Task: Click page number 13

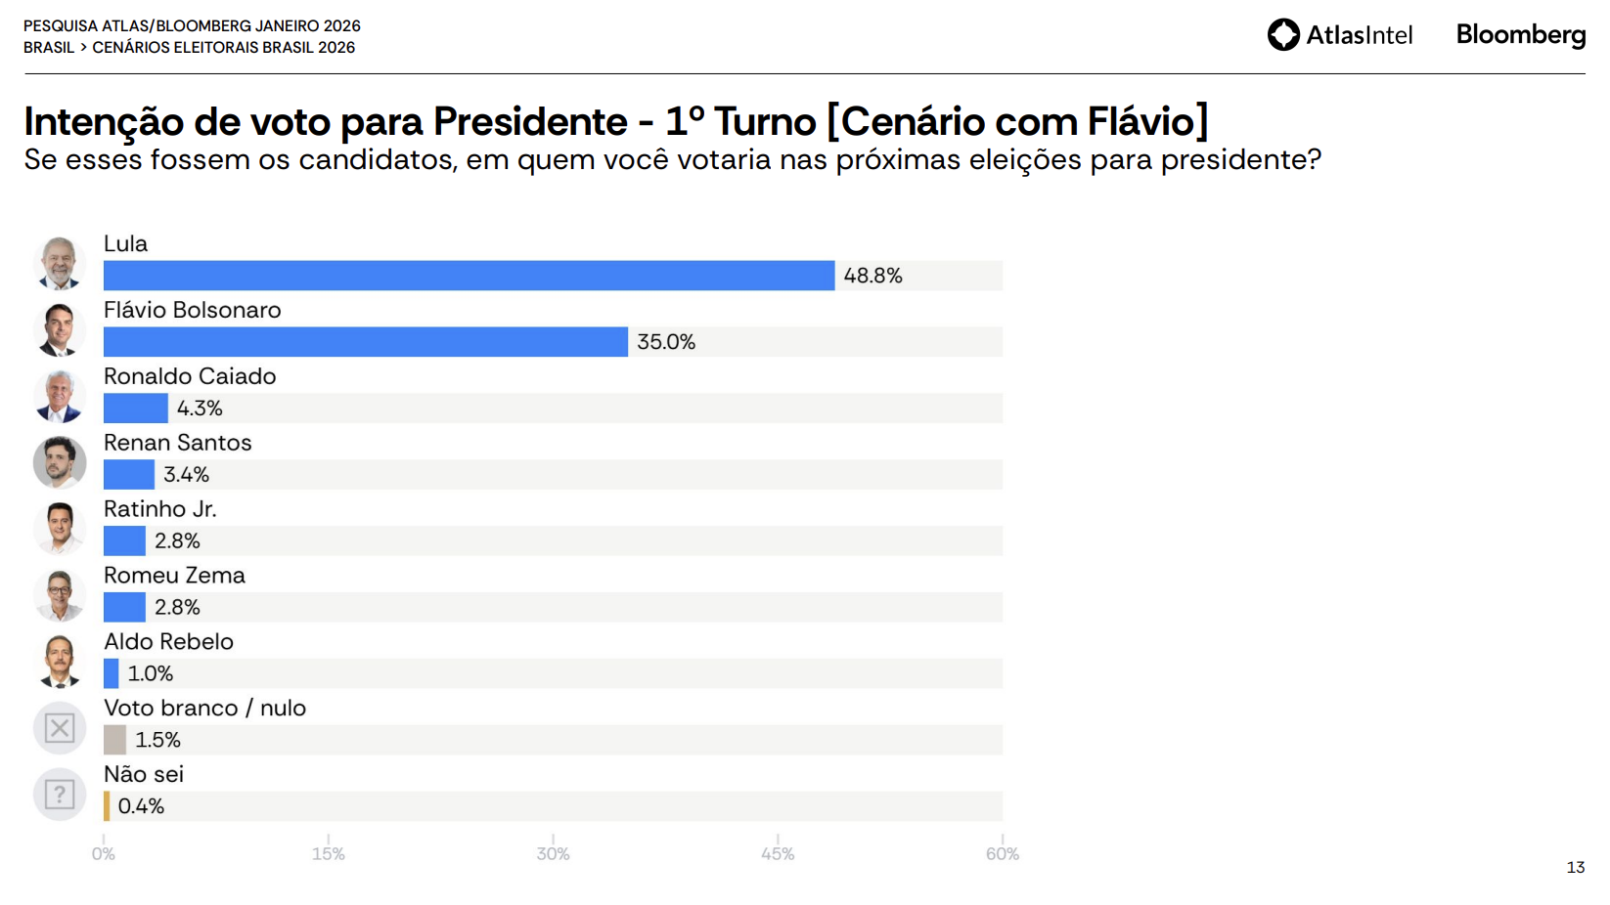Action: pos(1575,868)
